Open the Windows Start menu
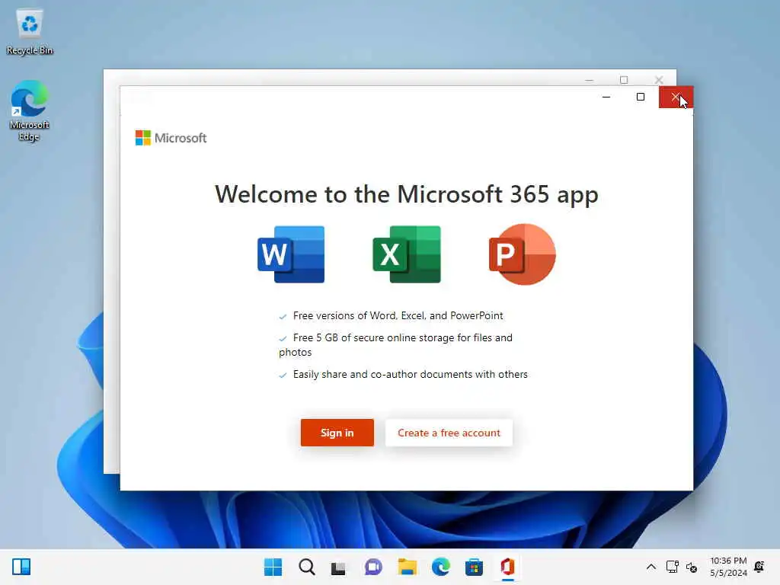Viewport: 780px width, 585px height. 273,567
